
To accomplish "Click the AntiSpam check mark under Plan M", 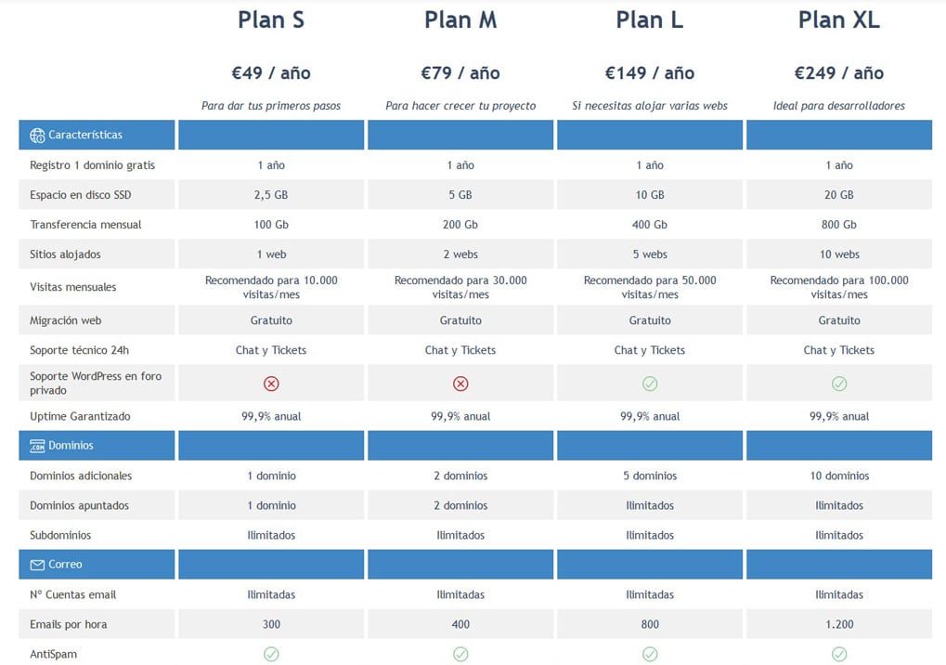I will tap(460, 654).
